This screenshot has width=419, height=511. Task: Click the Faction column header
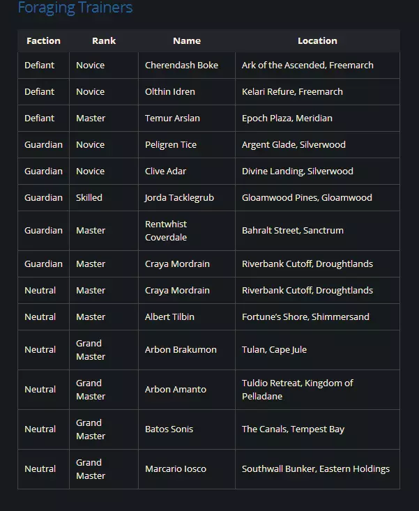click(x=43, y=40)
